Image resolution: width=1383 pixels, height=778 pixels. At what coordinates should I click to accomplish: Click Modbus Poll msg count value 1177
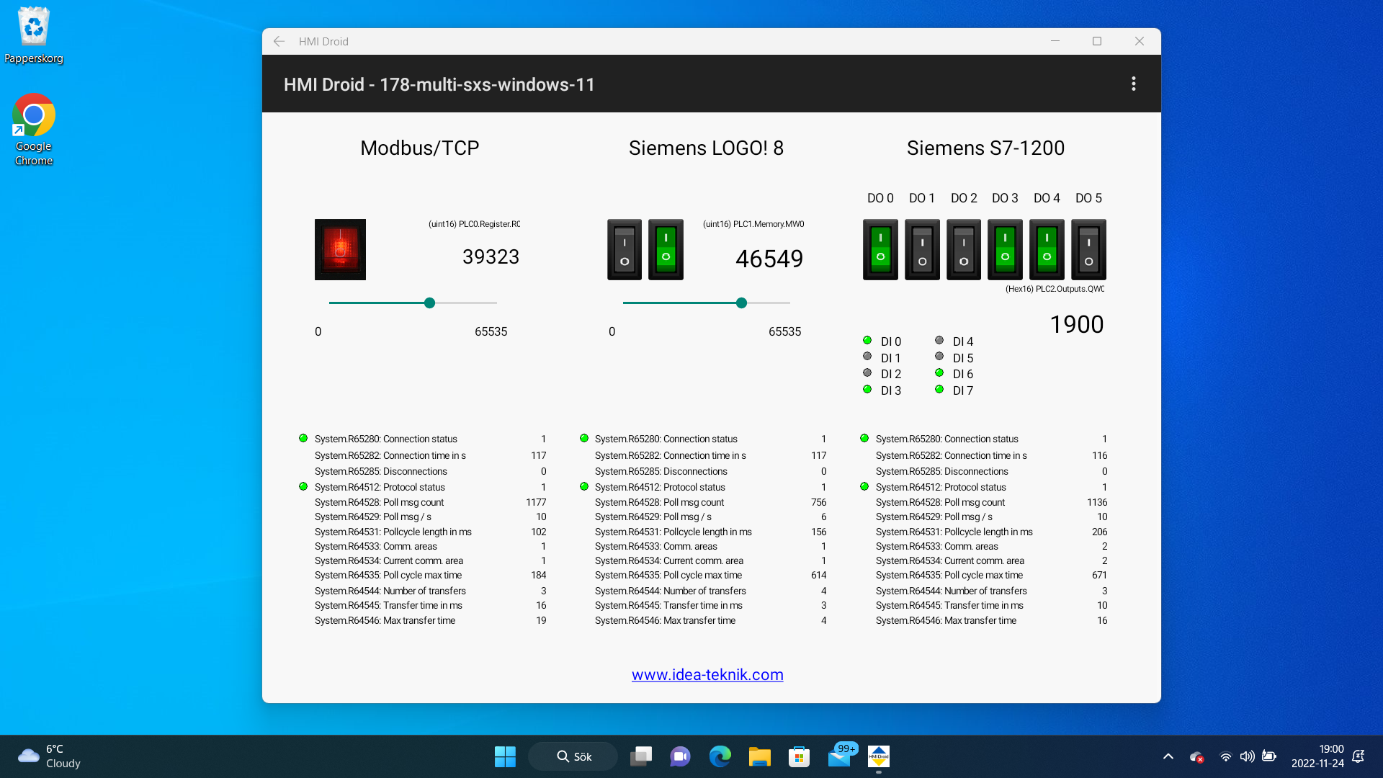536,502
